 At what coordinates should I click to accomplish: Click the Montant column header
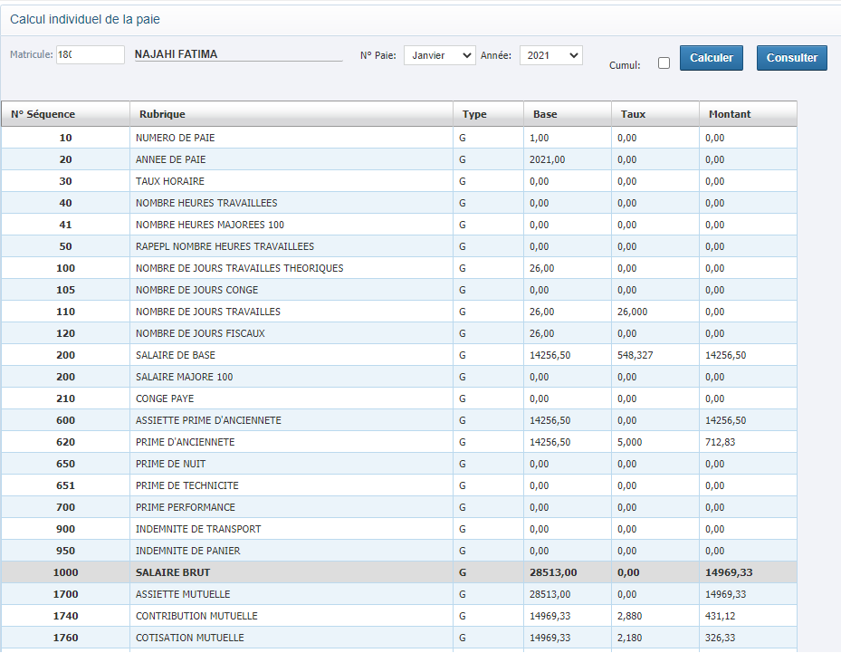[749, 114]
